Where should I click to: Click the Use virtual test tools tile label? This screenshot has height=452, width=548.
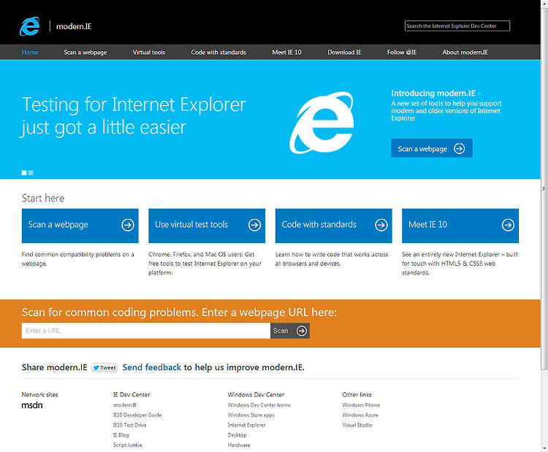pos(191,225)
